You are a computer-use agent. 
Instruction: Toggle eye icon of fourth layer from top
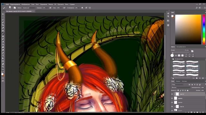[172, 107]
